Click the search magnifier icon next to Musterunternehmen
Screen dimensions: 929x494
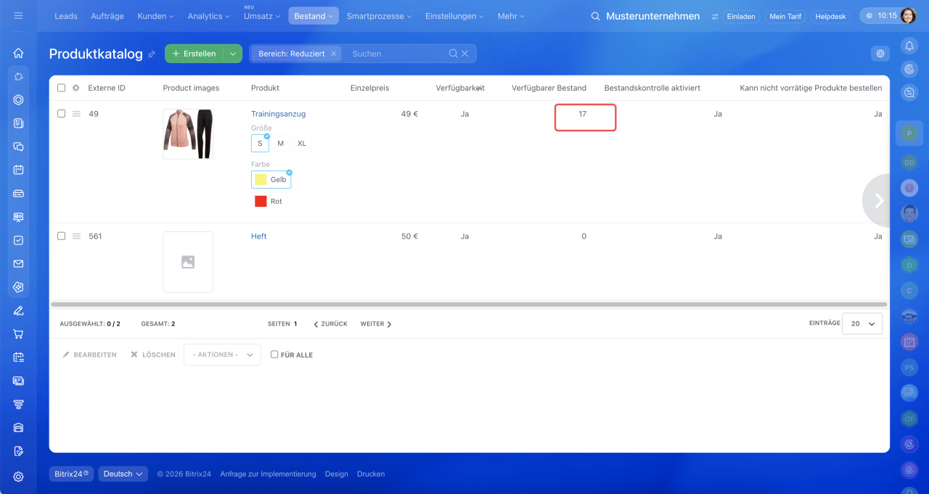point(596,16)
